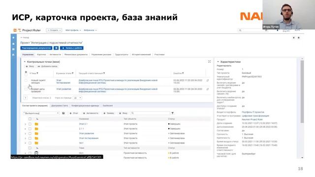The height and width of the screenshot is (177, 315).
Task: Open the 'Выберите вид' combo box
Action: click(41, 113)
